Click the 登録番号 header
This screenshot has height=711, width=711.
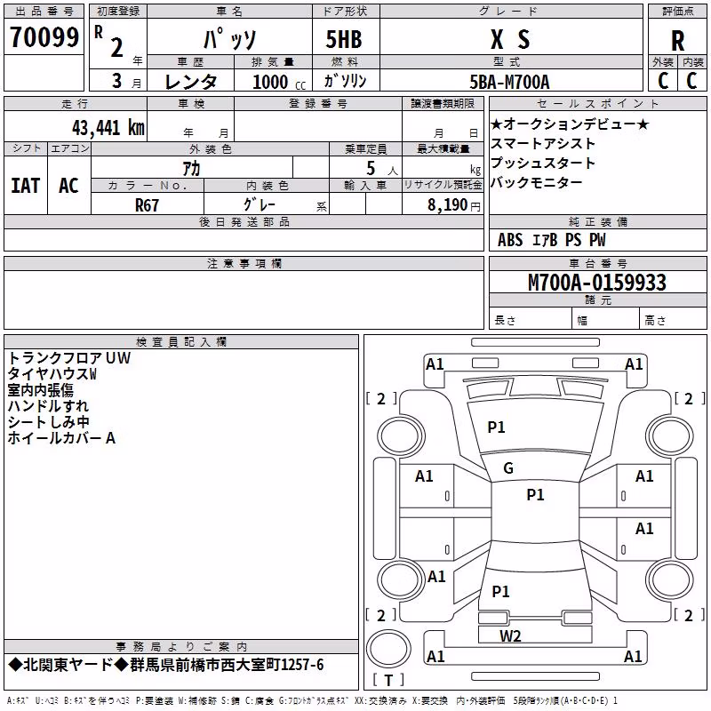click(x=318, y=103)
